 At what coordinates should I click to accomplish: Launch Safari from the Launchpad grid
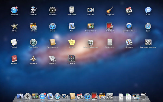(x=148, y=26)
